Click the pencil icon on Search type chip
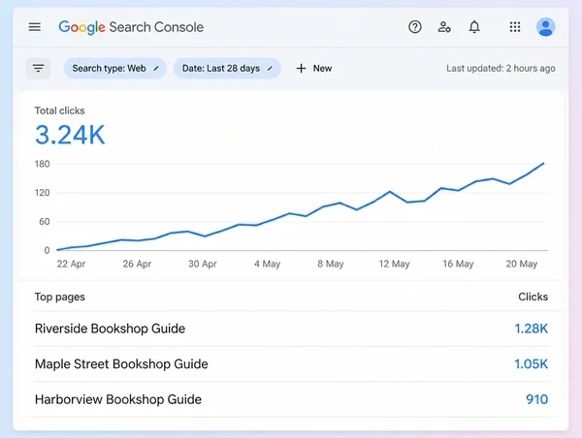 156,68
